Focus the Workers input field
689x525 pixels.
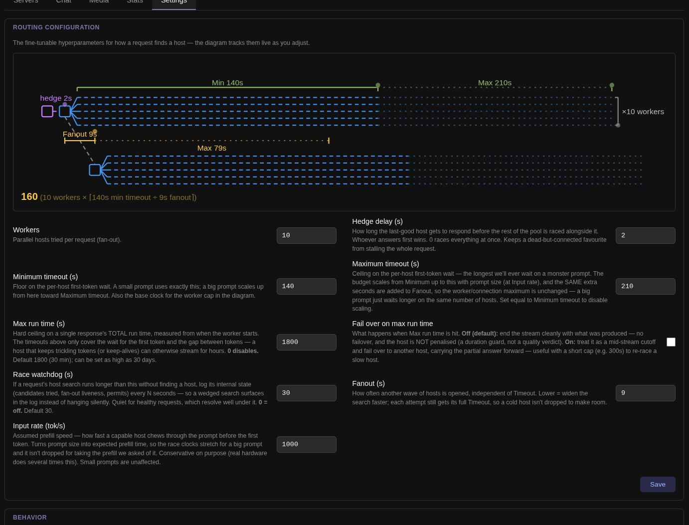tap(307, 235)
